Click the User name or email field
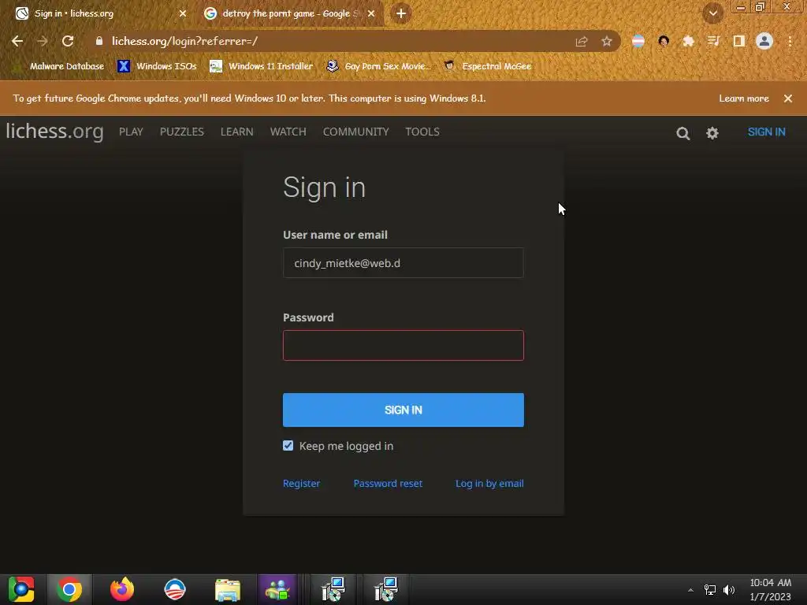The width and height of the screenshot is (807, 605). (403, 263)
